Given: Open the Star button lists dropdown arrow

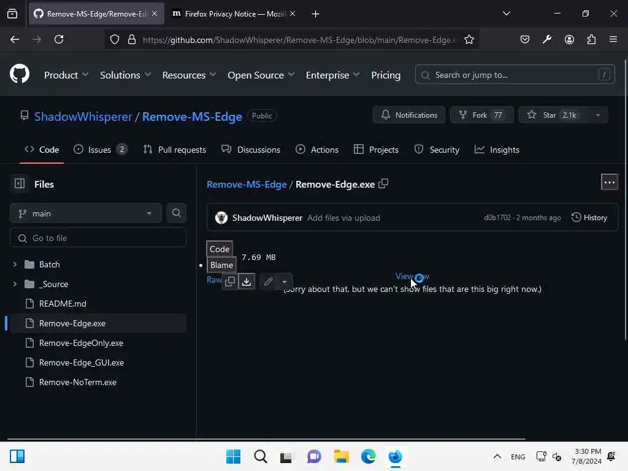Looking at the screenshot, I should pyautogui.click(x=597, y=115).
